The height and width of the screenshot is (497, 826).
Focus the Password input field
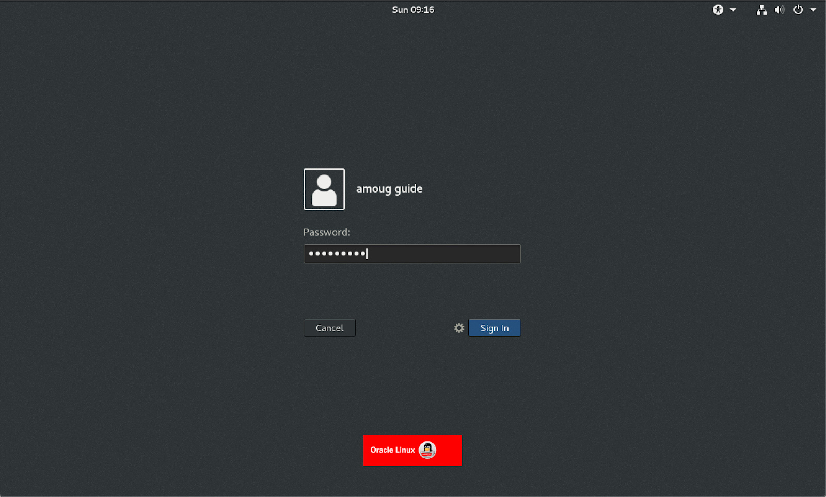pos(412,253)
